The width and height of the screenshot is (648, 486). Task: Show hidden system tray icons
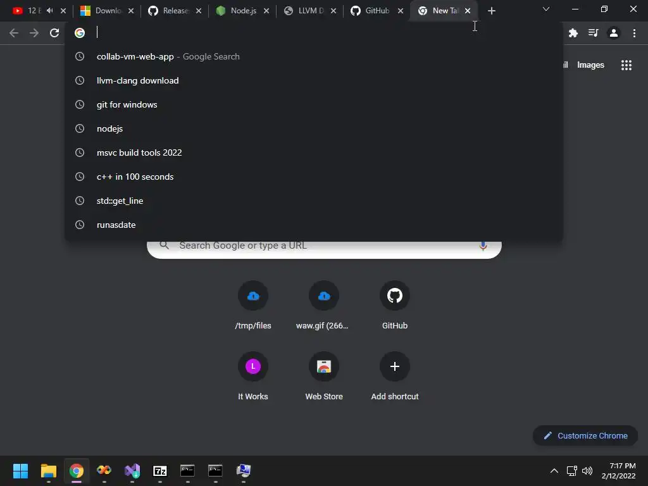pos(554,471)
